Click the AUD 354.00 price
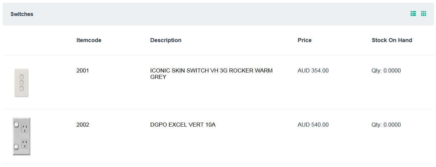Screen dimensions: 436x167 [313, 71]
